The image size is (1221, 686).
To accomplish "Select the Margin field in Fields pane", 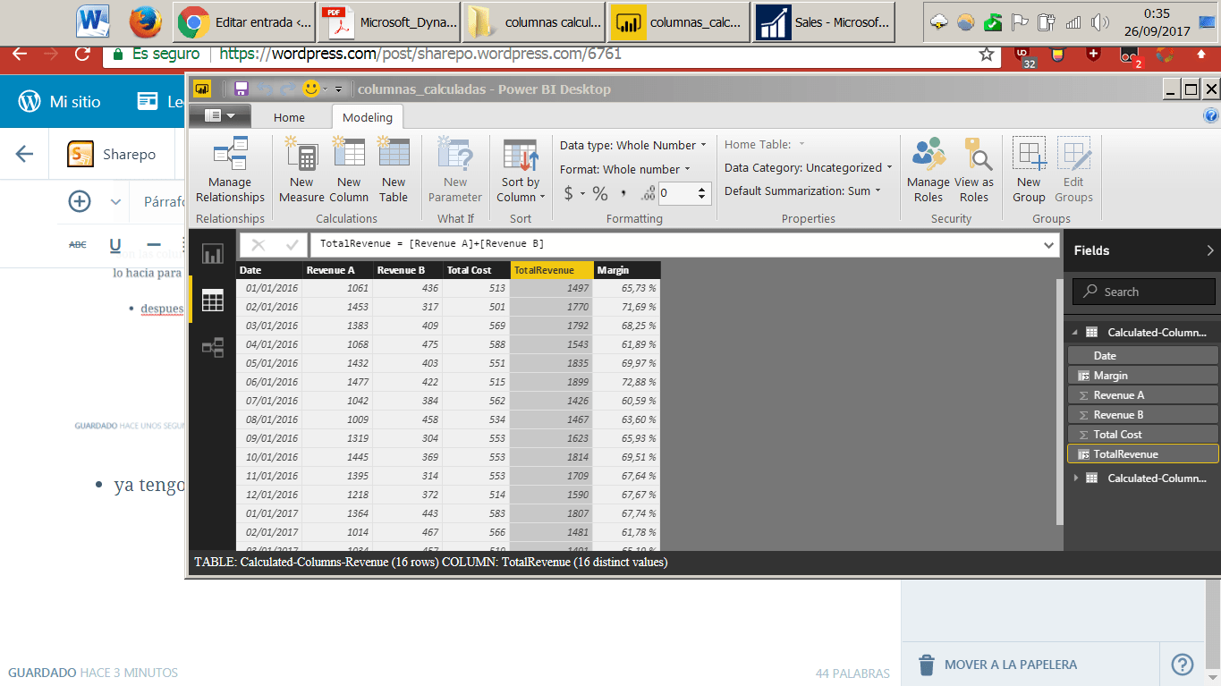I will tap(1143, 376).
